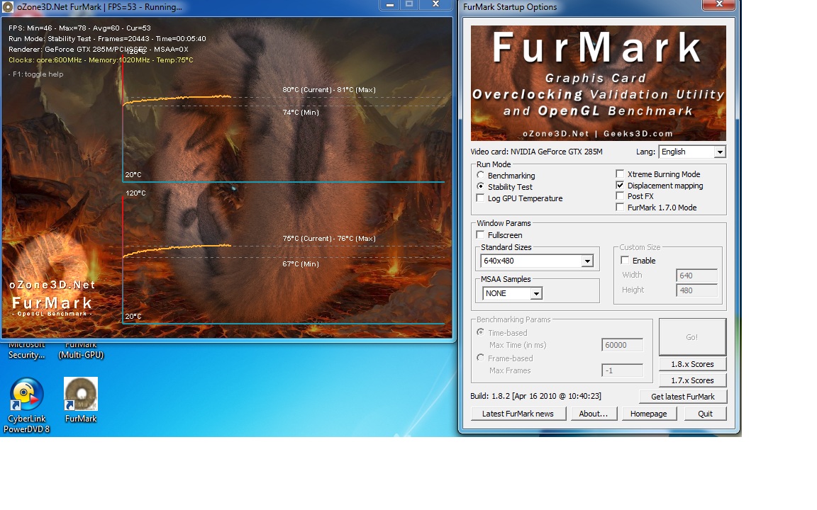Click the Max Time (in ms) field
The image size is (817, 510).
tap(622, 345)
